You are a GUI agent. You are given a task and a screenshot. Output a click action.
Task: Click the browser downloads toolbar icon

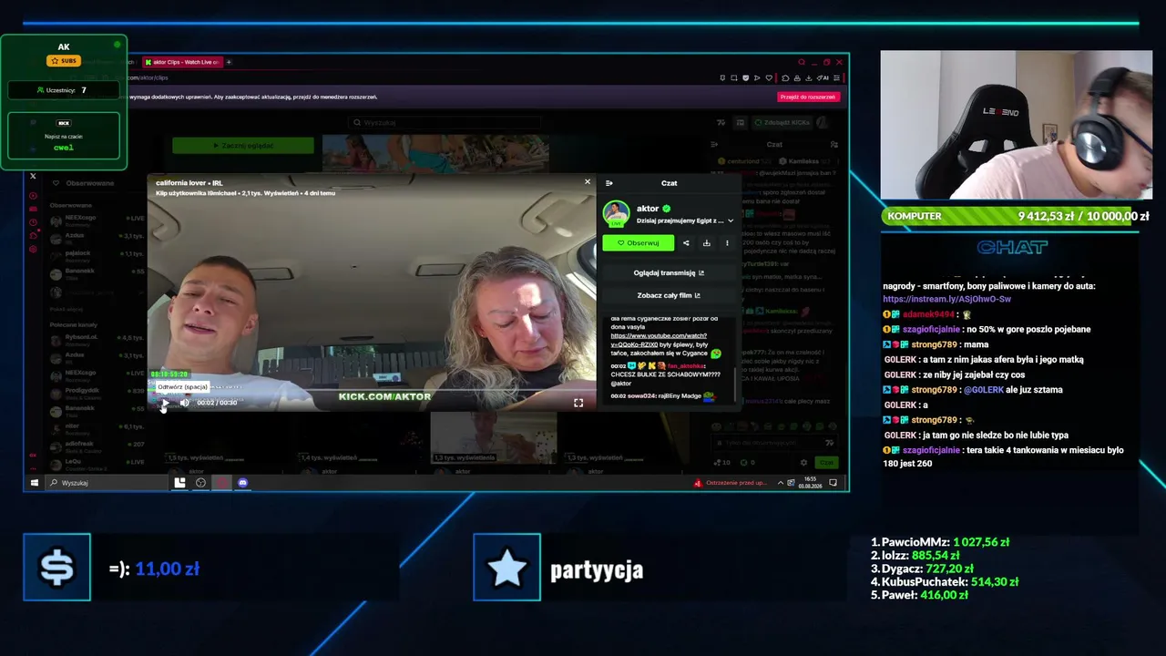point(808,78)
